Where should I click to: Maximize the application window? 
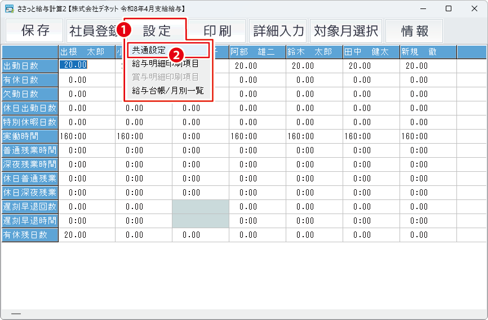tap(448, 8)
